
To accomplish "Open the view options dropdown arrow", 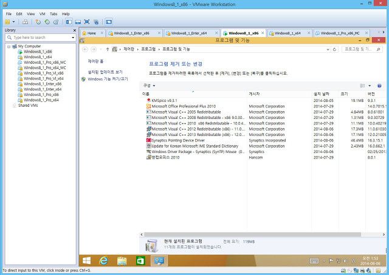I will (x=370, y=86).
